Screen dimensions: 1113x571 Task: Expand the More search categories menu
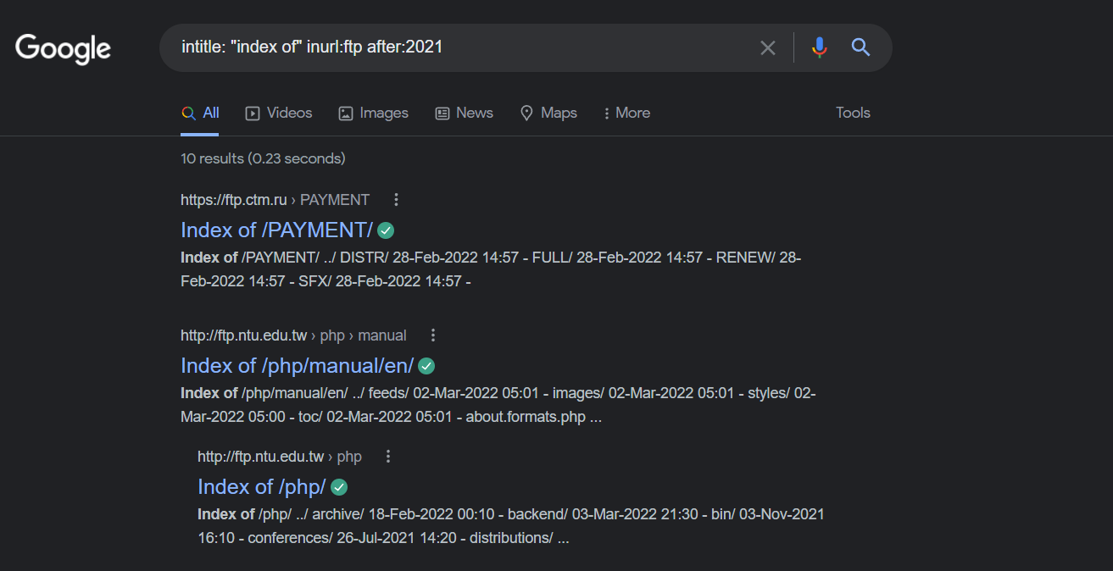[626, 113]
